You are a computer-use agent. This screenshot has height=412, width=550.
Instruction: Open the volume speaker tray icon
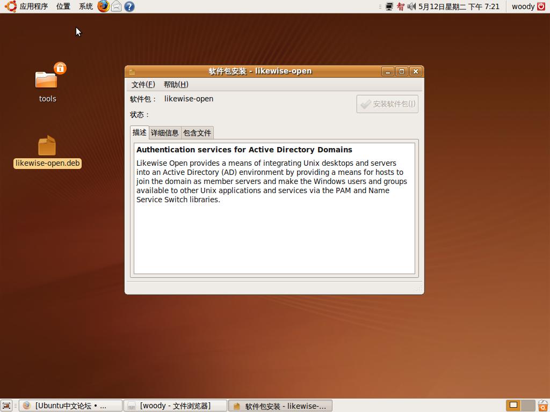[x=411, y=6]
